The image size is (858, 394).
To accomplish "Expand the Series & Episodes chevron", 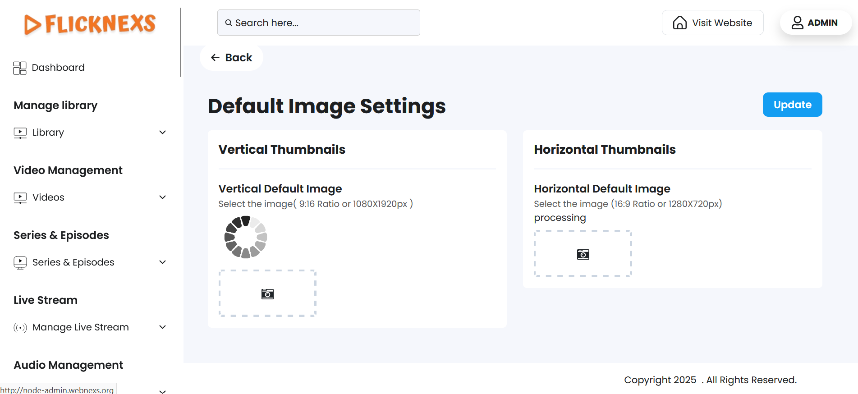I will 163,262.
